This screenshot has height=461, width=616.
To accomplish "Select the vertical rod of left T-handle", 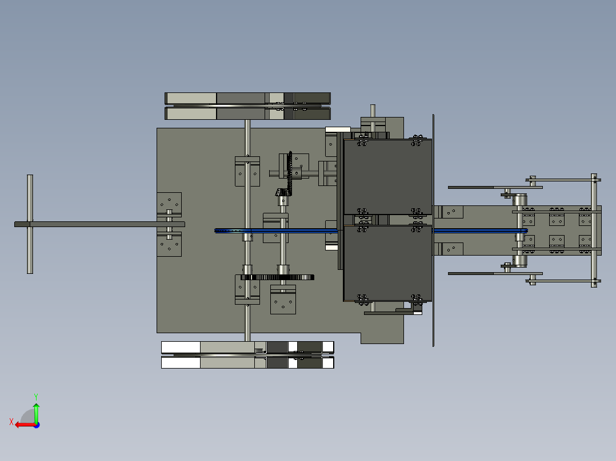I will tap(30, 224).
